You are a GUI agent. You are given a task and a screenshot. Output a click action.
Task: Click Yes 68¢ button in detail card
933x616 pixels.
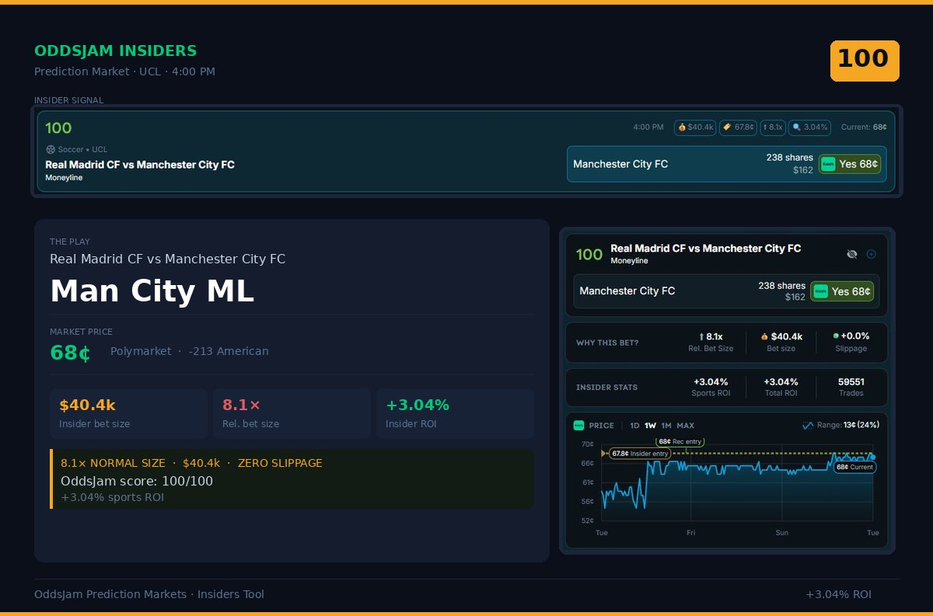click(842, 291)
